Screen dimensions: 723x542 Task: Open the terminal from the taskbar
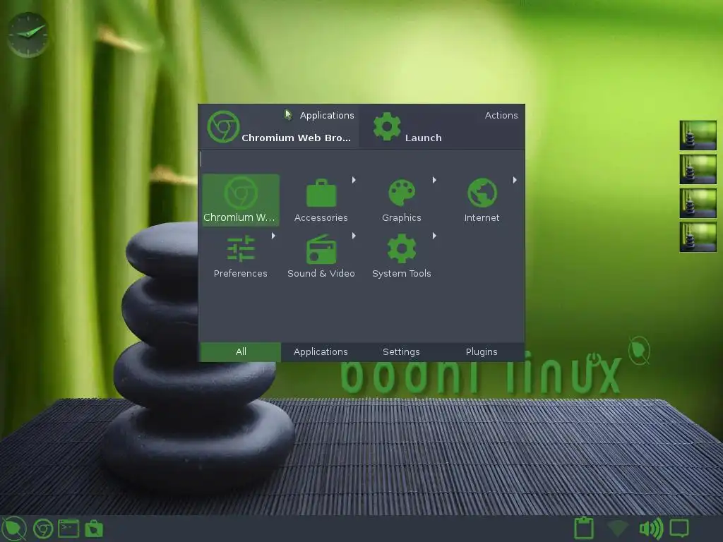coord(68,529)
